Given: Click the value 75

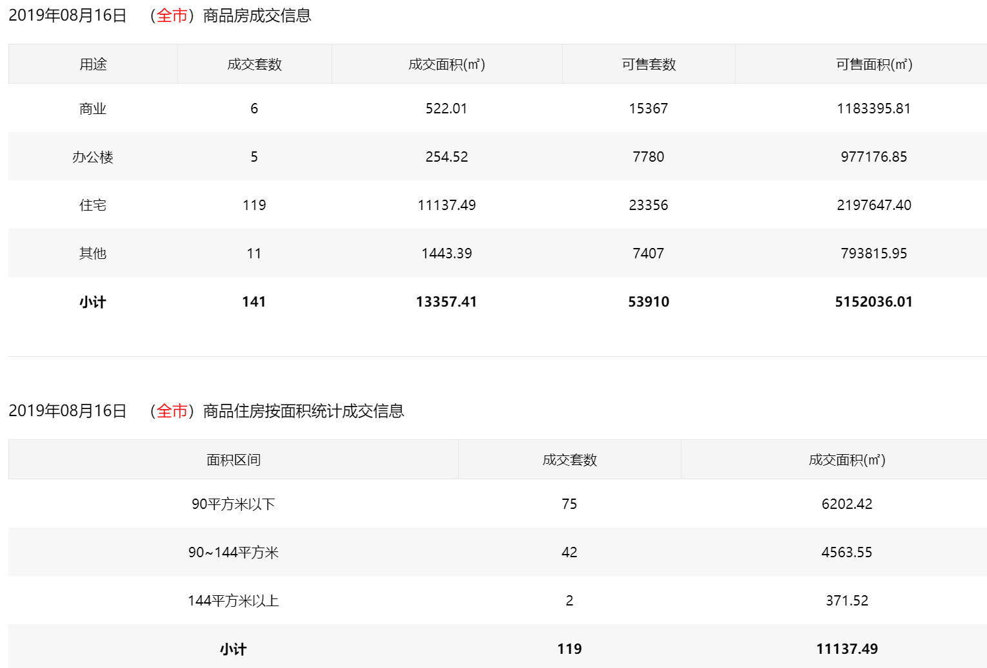Looking at the screenshot, I should [x=569, y=504].
